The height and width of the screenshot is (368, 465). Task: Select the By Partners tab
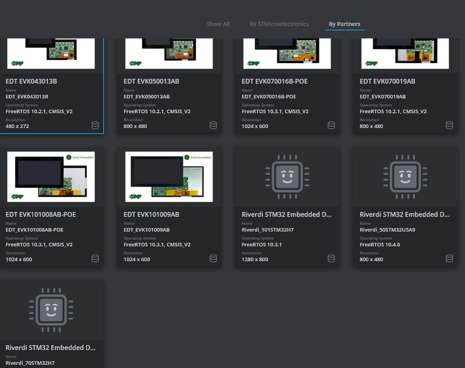tap(344, 24)
